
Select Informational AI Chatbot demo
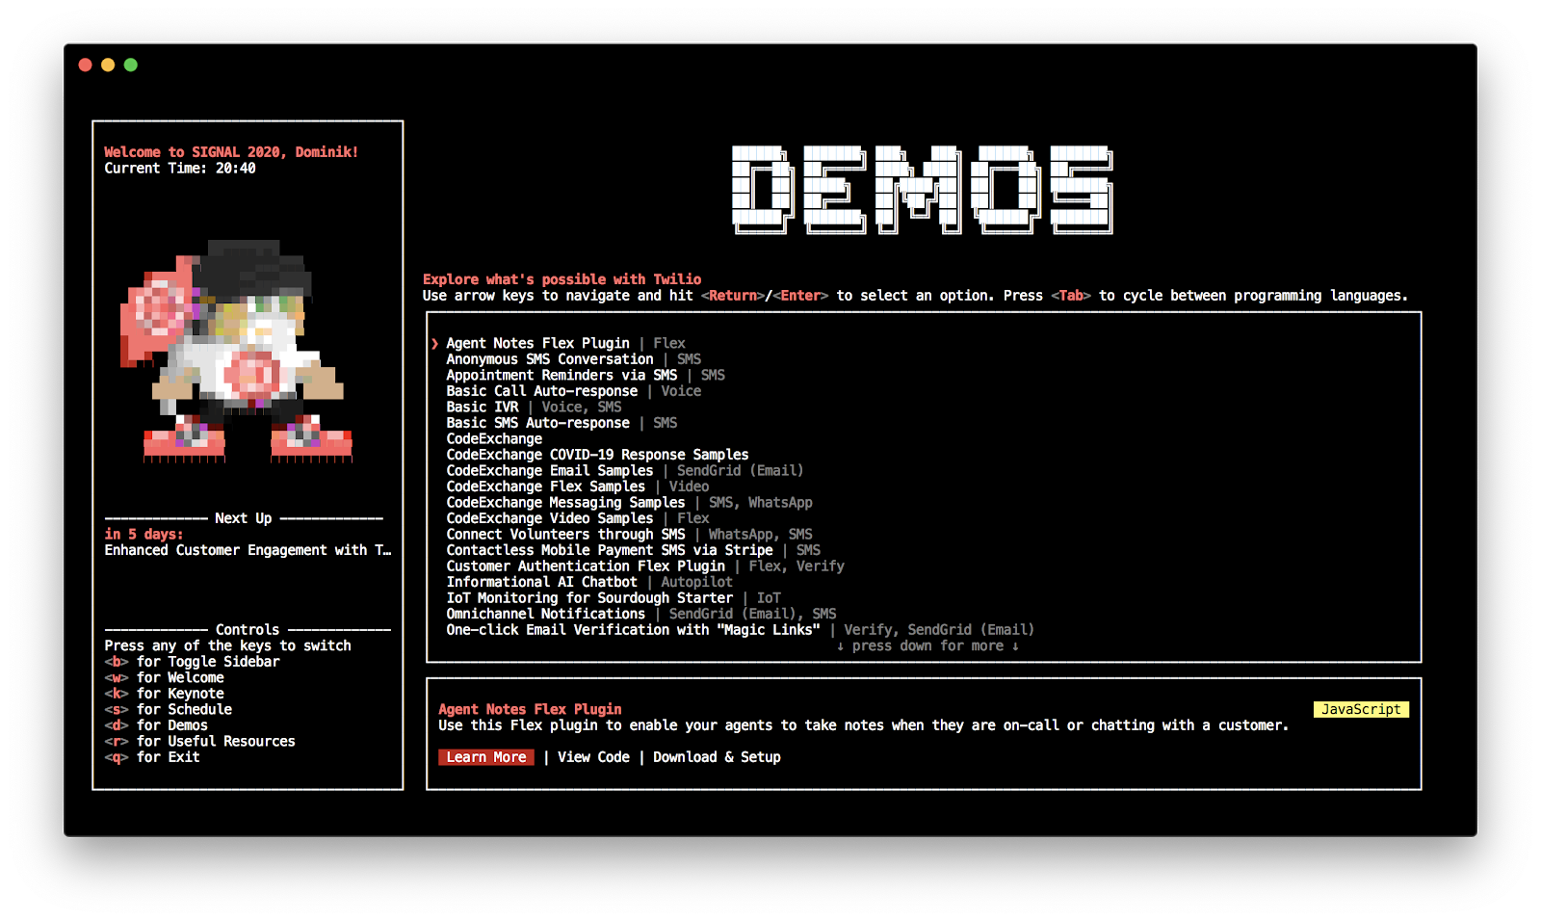pyautogui.click(x=589, y=582)
